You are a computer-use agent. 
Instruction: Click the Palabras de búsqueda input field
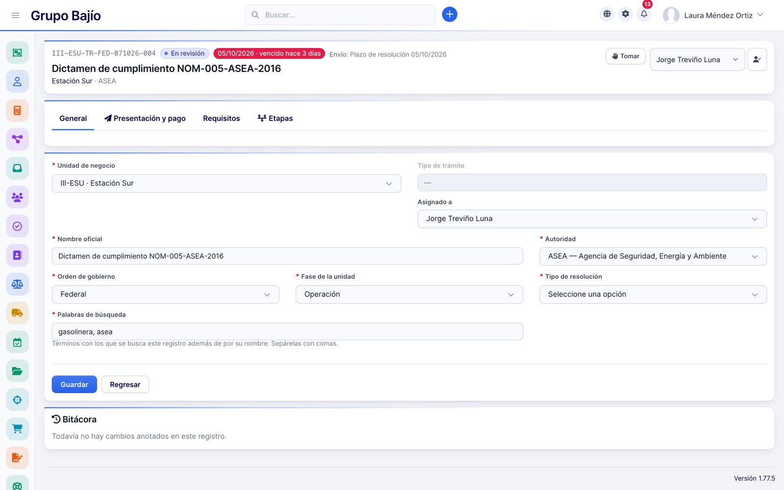click(x=288, y=332)
